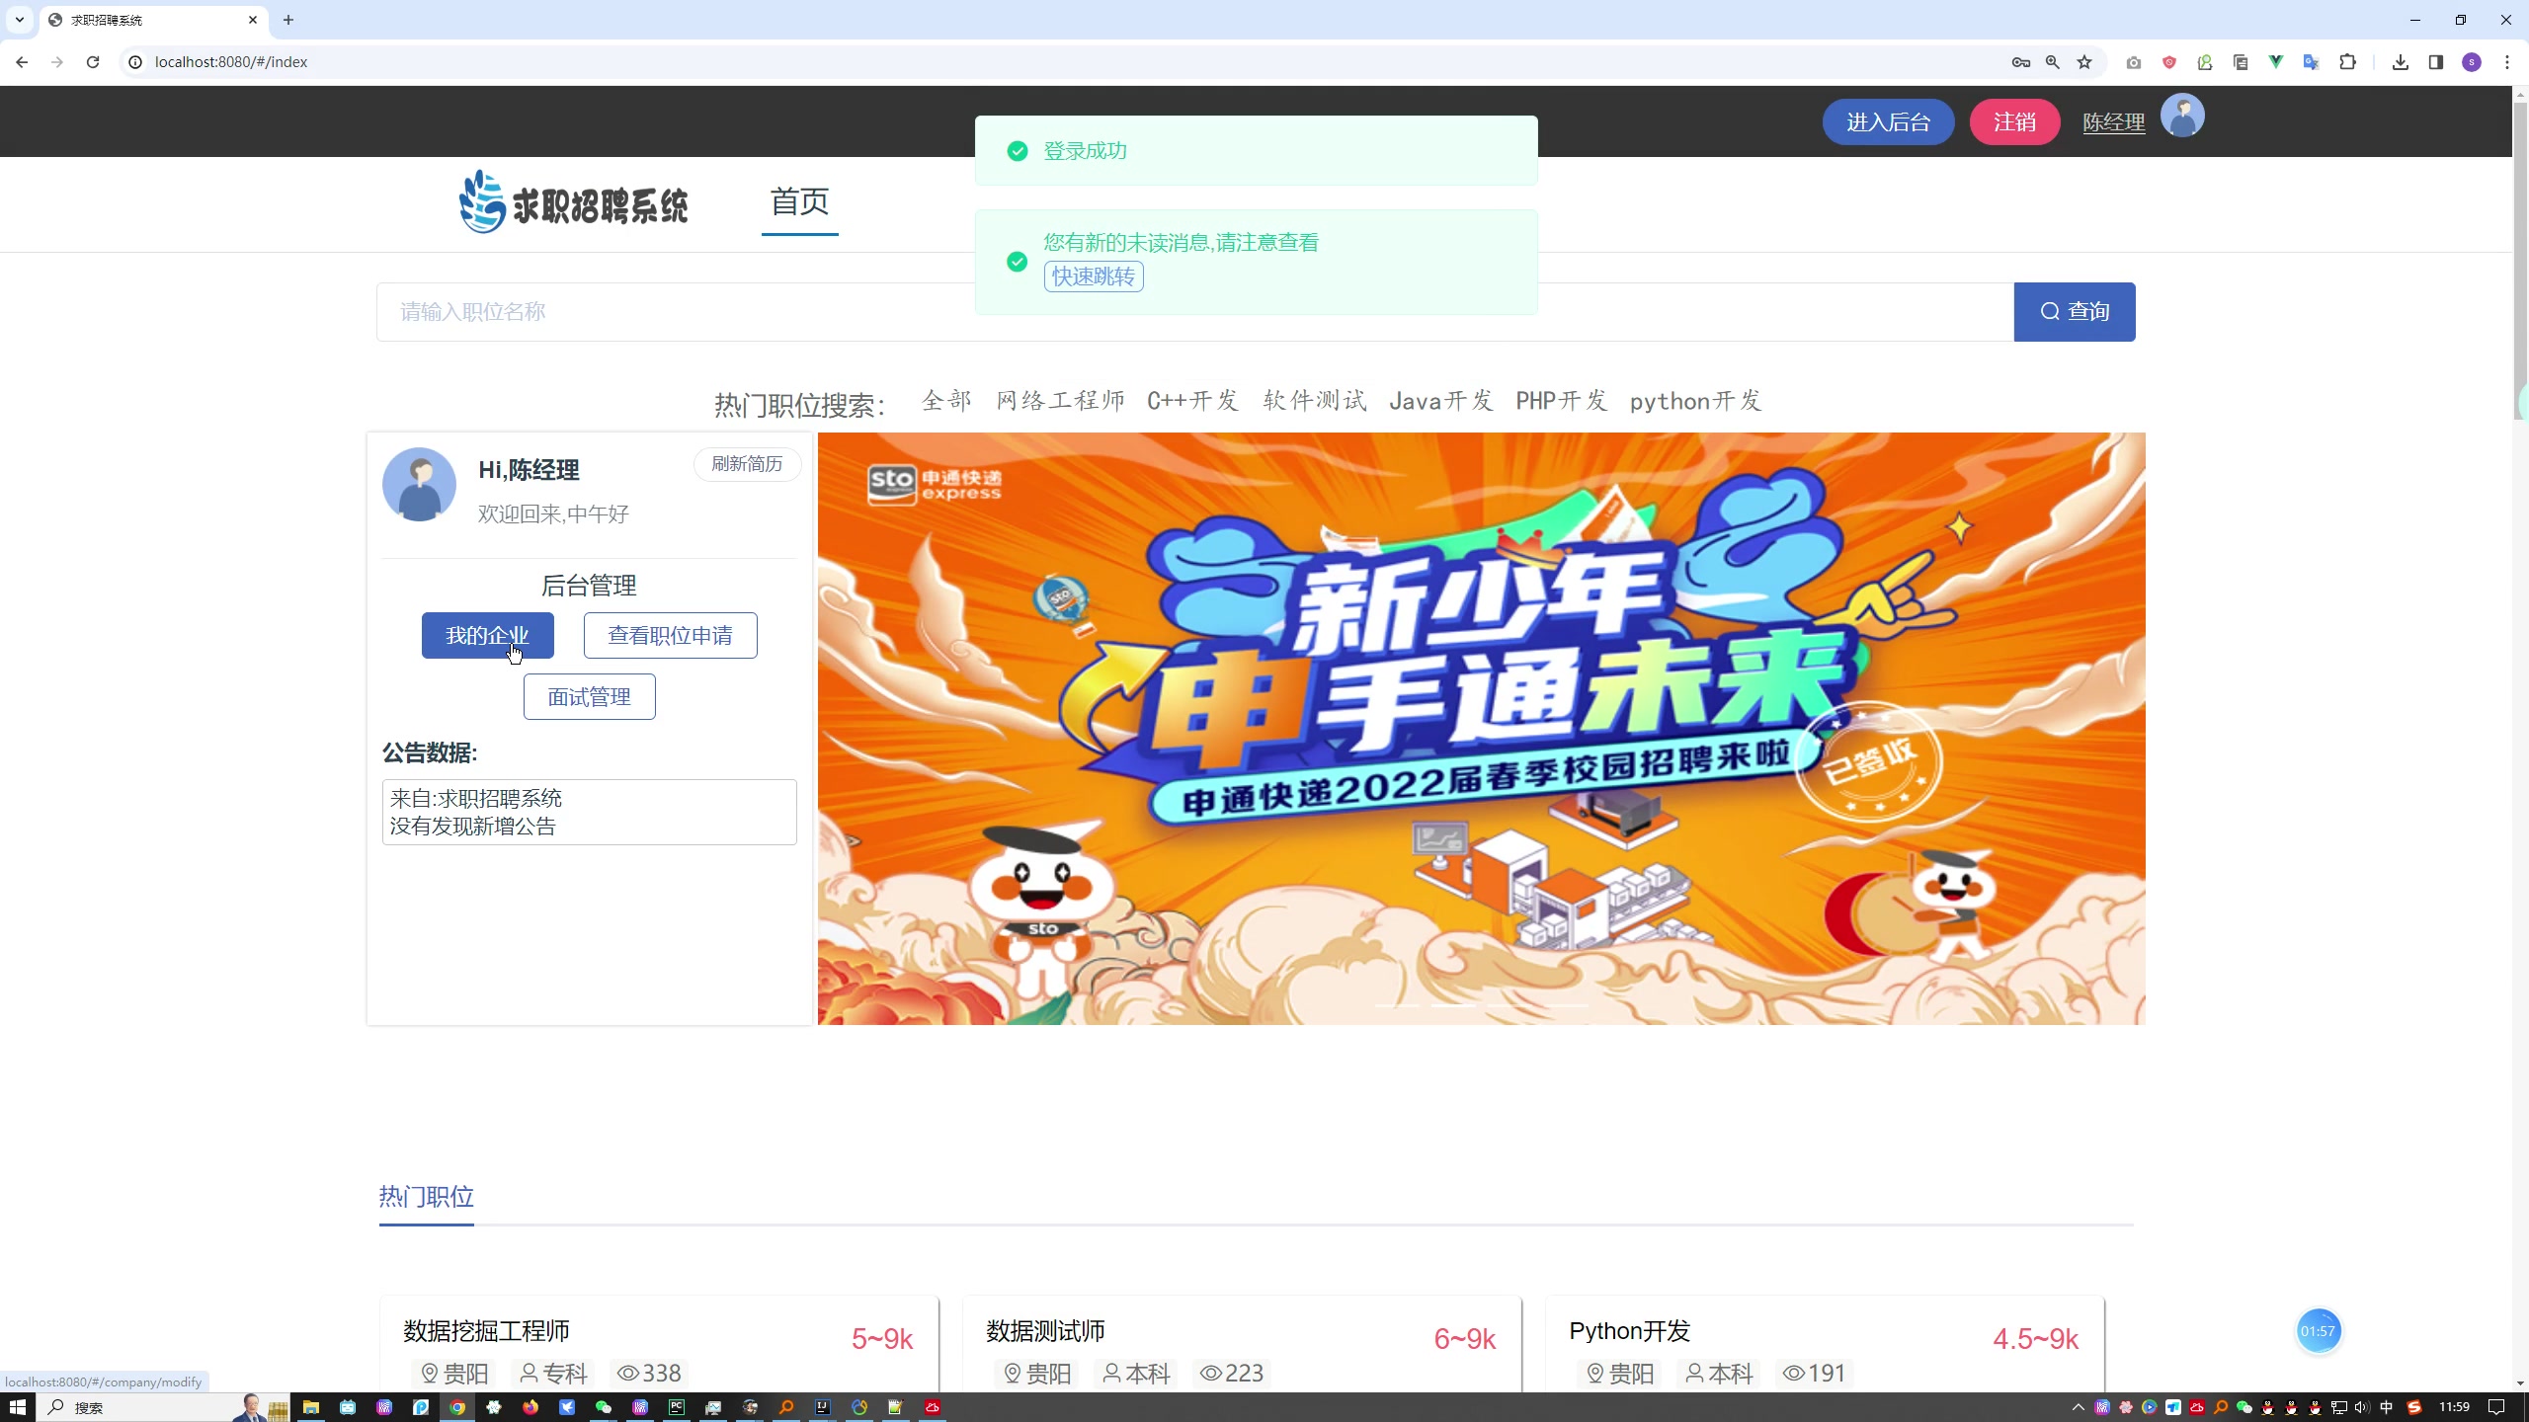The image size is (2529, 1422).
Task: Open the Windows Start menu
Action: pyautogui.click(x=18, y=1407)
